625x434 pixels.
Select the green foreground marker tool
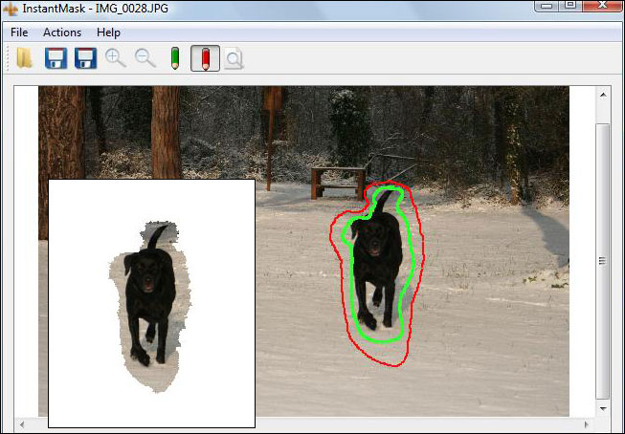point(175,58)
